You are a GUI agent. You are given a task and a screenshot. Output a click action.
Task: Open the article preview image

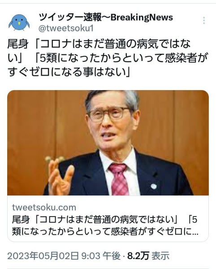(x=108, y=143)
